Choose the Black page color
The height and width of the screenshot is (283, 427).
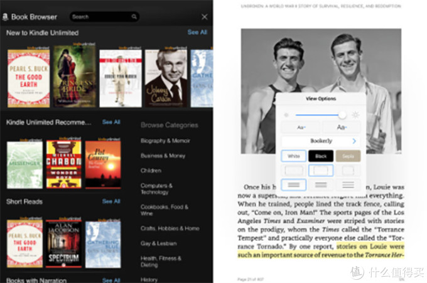(x=321, y=156)
